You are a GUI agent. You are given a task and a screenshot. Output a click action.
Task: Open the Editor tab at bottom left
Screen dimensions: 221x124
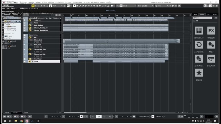click(16, 113)
